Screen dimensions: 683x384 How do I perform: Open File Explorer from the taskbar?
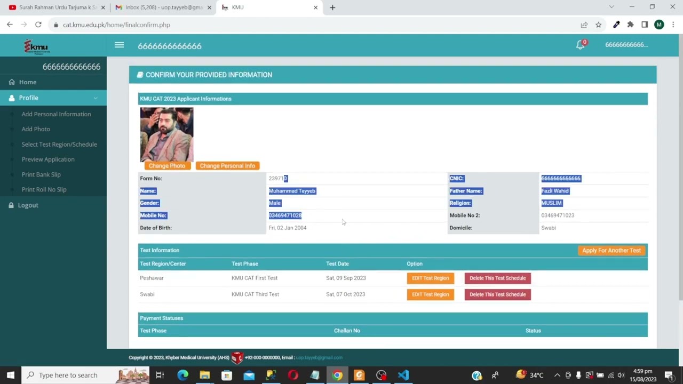204,375
